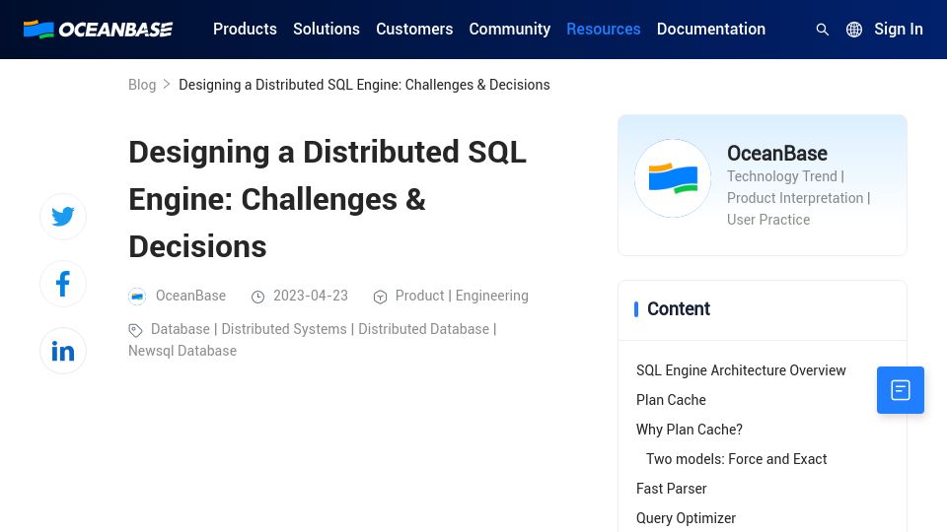Click the article's main title heading

pos(328,199)
